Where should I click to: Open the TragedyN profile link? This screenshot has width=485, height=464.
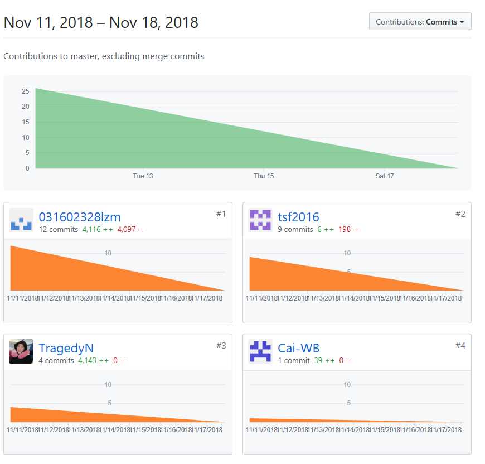tap(66, 349)
